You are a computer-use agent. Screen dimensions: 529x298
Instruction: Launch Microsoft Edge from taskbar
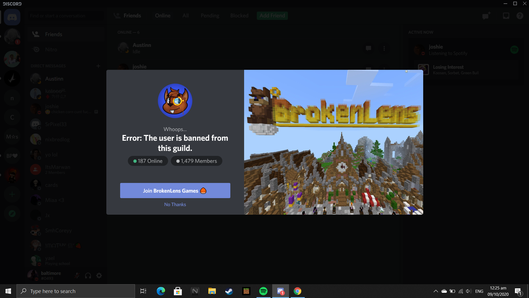161,291
